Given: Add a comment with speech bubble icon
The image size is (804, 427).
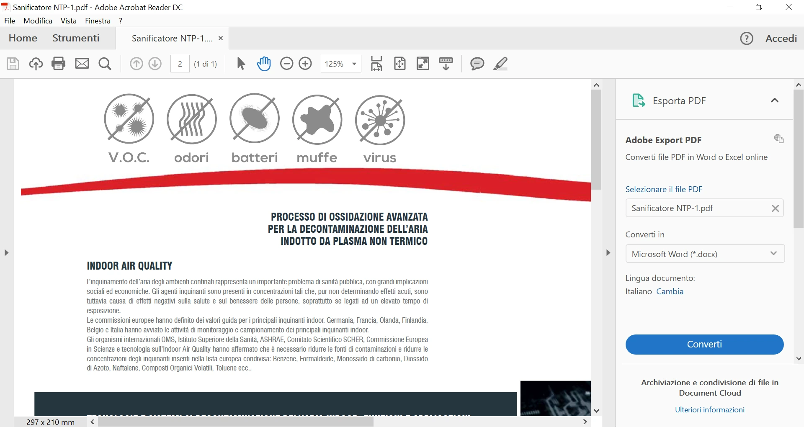Looking at the screenshot, I should 477,64.
